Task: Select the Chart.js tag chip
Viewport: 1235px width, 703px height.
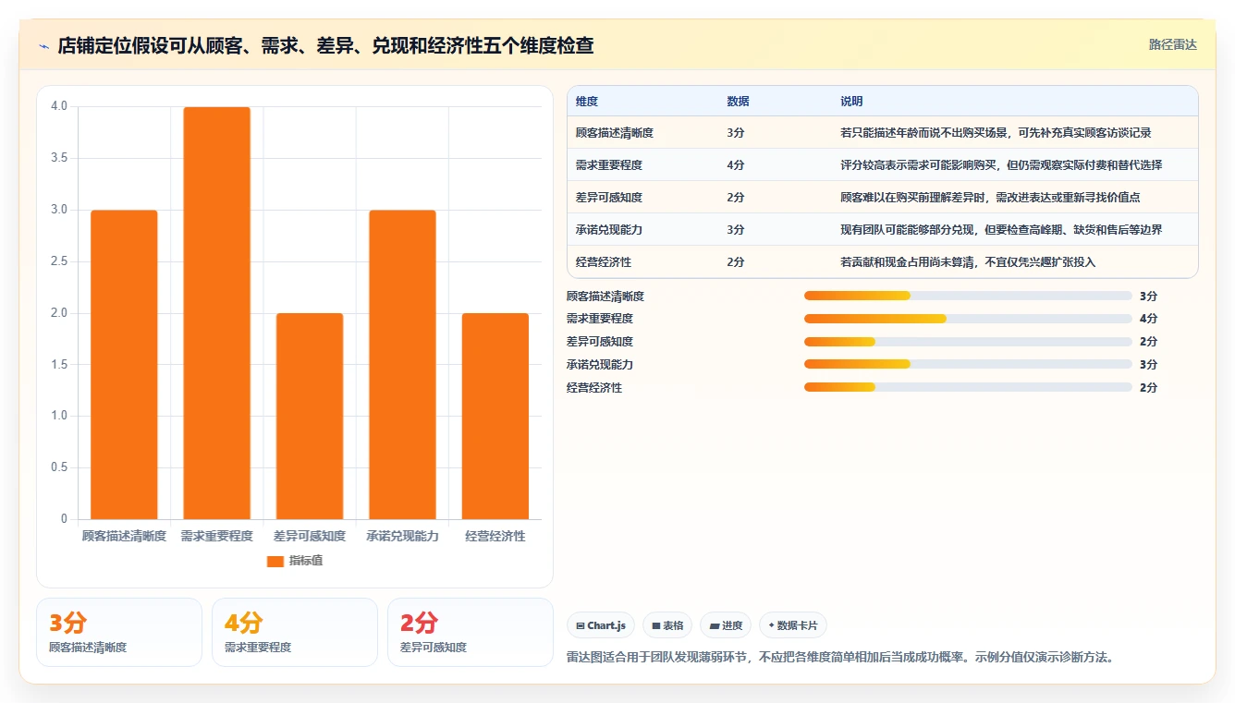Action: [601, 625]
